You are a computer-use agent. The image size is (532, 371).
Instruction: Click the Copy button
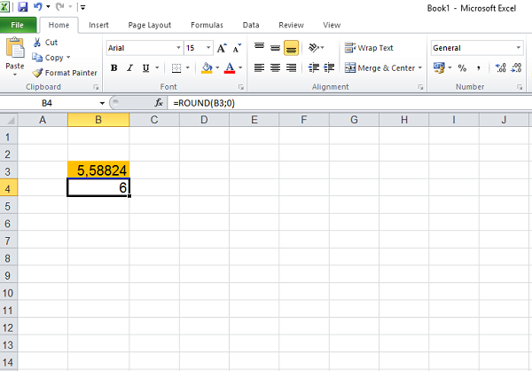point(52,58)
